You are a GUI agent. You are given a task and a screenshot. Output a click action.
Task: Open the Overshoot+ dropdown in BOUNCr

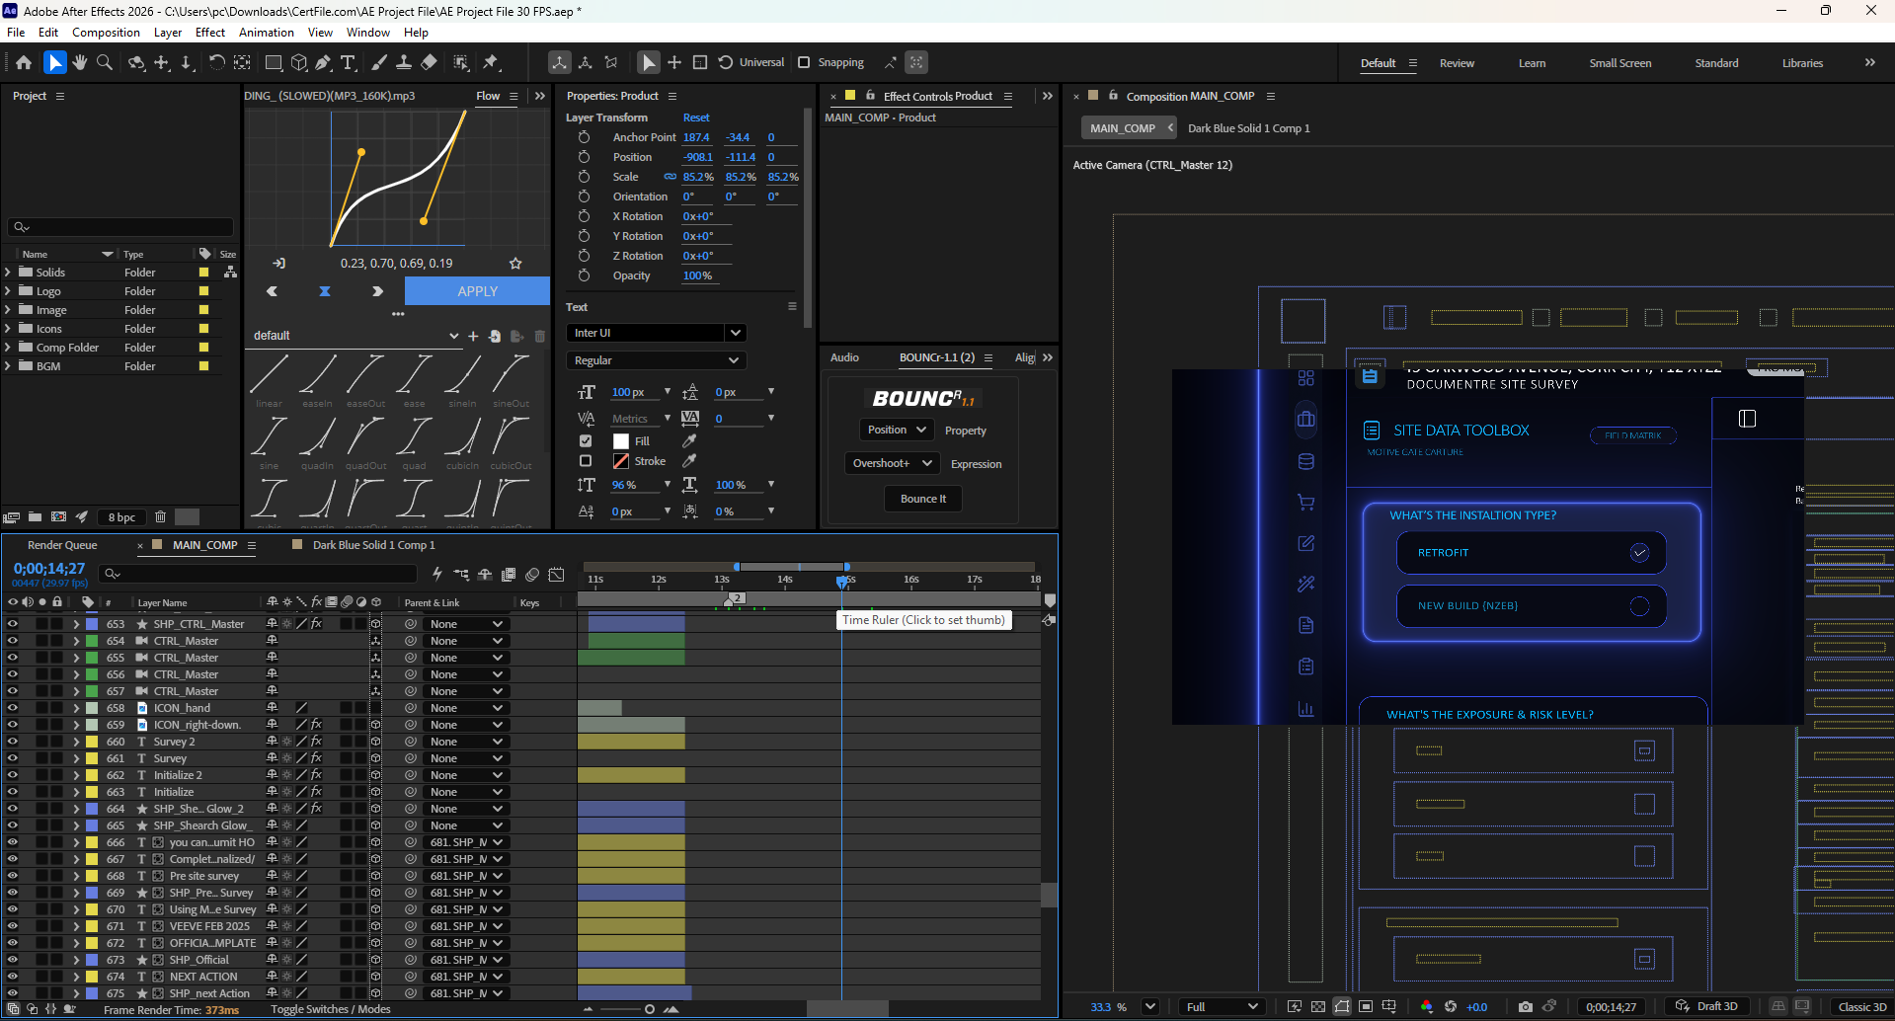pyautogui.click(x=893, y=463)
